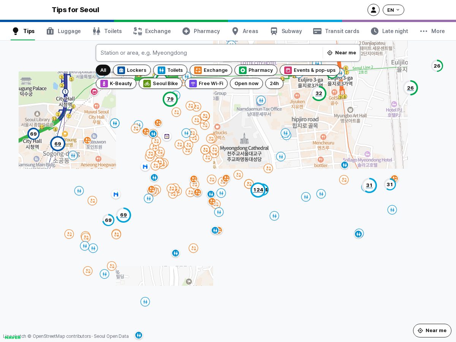Toggle the Pharmacy filter chip
Screen dimensions: 456x342
(x=256, y=70)
